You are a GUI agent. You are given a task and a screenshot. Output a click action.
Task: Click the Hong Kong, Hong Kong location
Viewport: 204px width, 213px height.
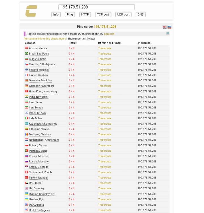point(43,92)
